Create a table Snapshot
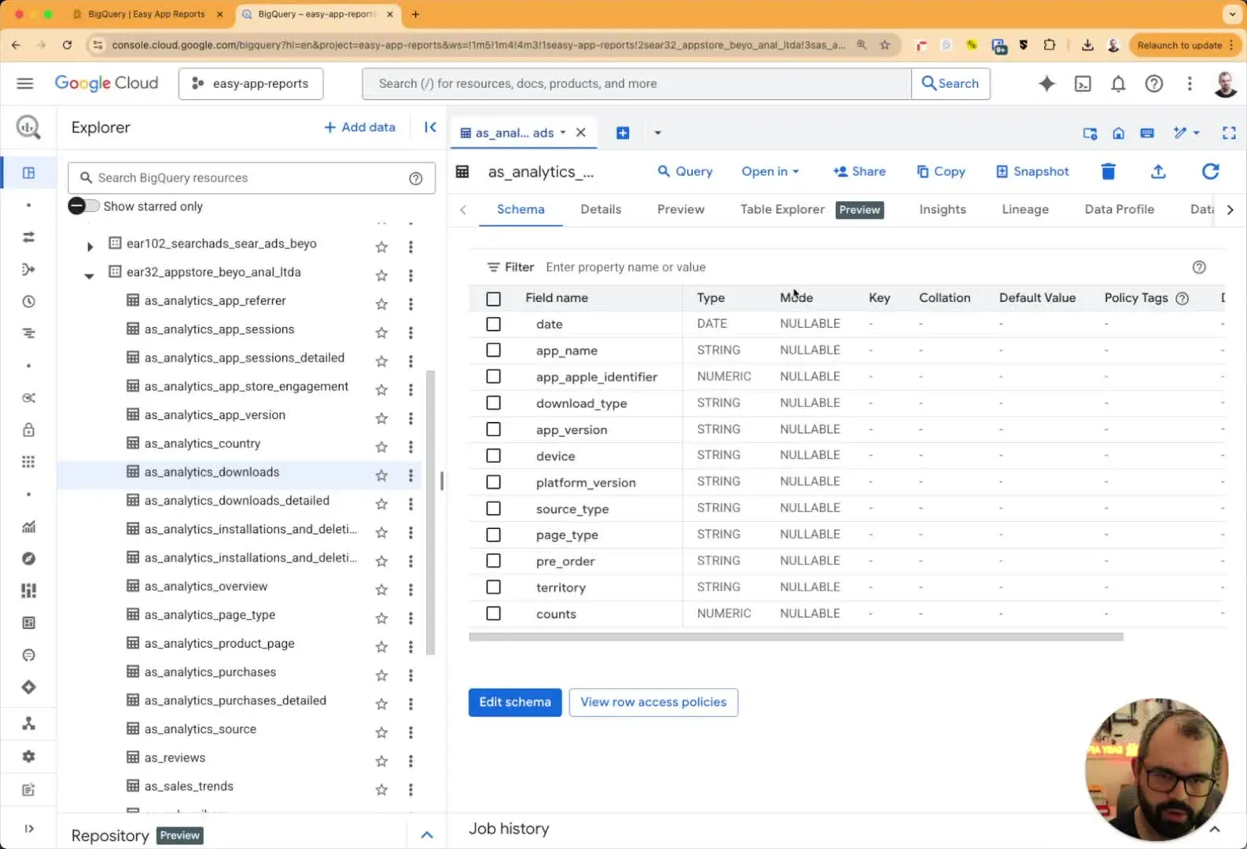The height and width of the screenshot is (849, 1247). pos(1032,171)
